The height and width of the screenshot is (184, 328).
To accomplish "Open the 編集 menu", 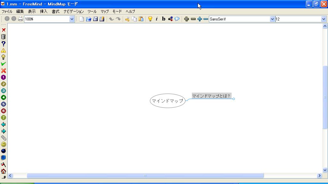I will coord(20,11).
